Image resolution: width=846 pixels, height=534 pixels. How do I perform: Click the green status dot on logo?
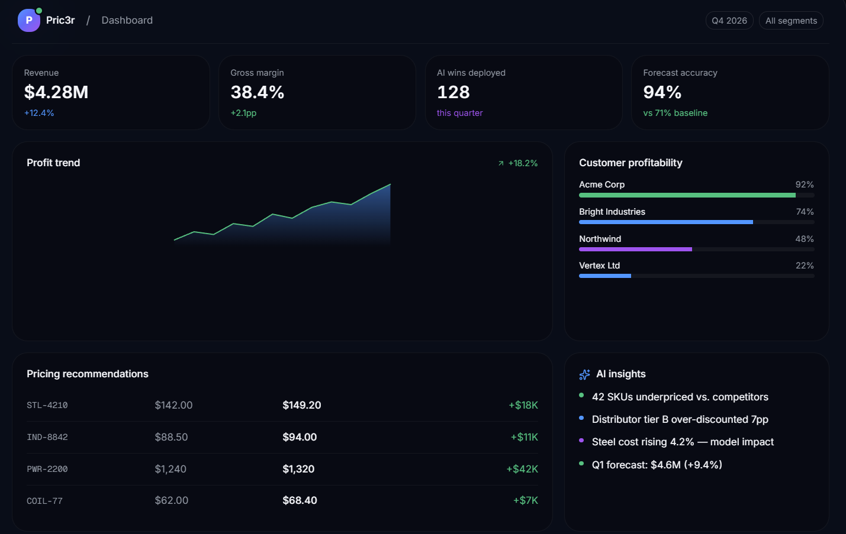[39, 11]
